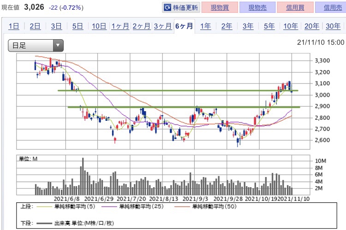Click the 現物買 button

(x=220, y=7)
